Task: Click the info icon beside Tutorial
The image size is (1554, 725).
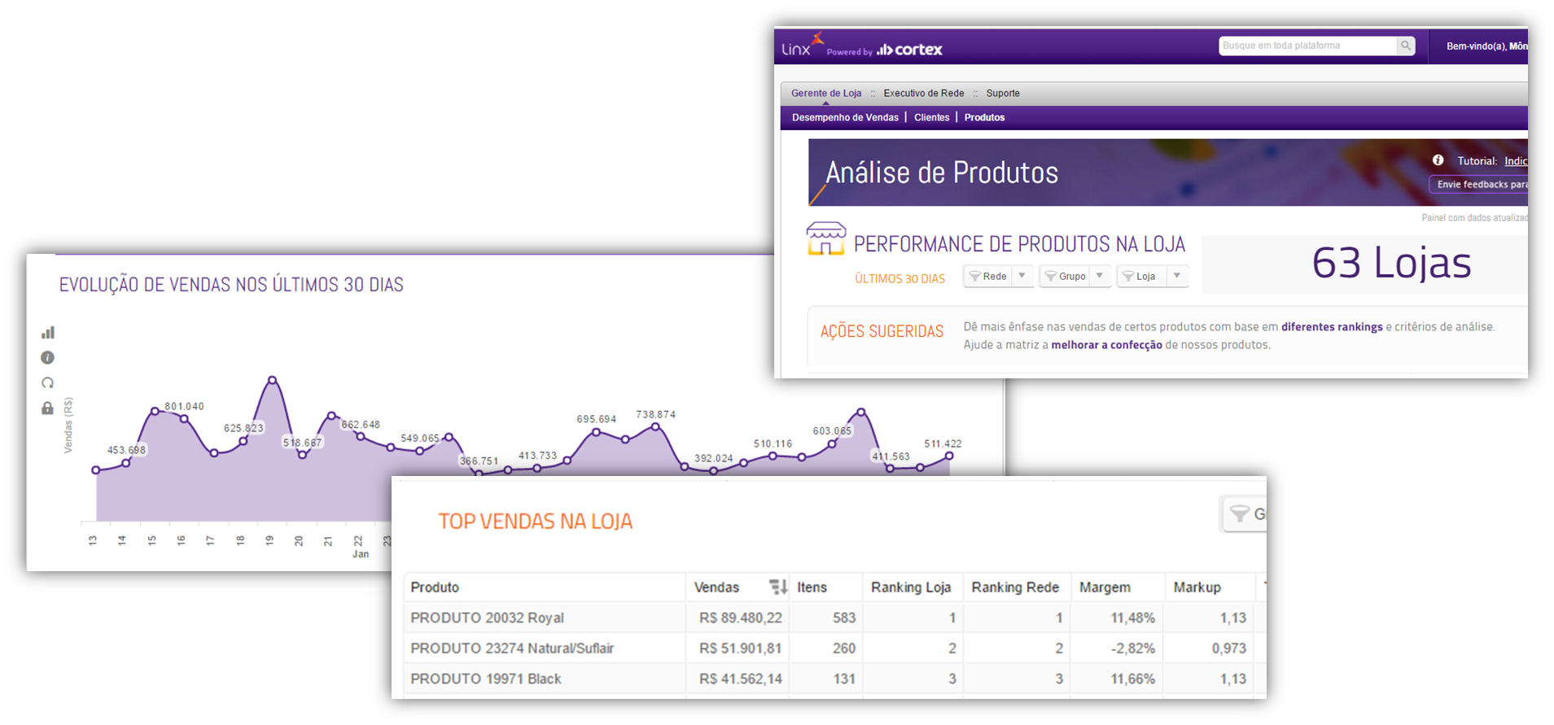Action: [x=1438, y=160]
